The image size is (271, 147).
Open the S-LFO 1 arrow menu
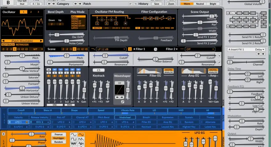click(27, 127)
